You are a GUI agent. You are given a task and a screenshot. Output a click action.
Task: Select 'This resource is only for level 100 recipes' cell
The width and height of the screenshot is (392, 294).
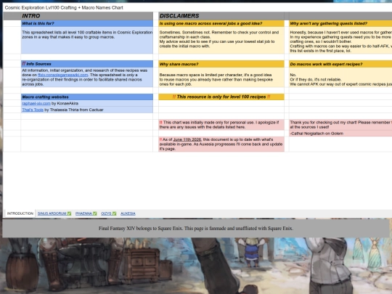221,97
